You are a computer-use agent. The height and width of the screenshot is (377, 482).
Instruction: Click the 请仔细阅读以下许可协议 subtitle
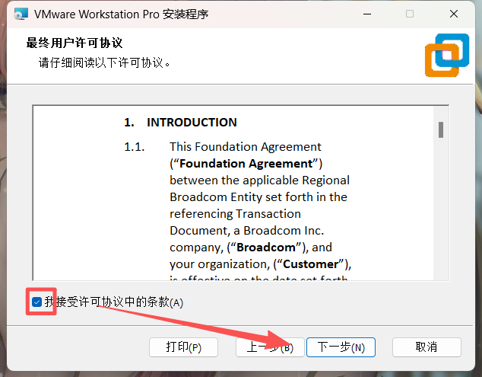coord(104,62)
